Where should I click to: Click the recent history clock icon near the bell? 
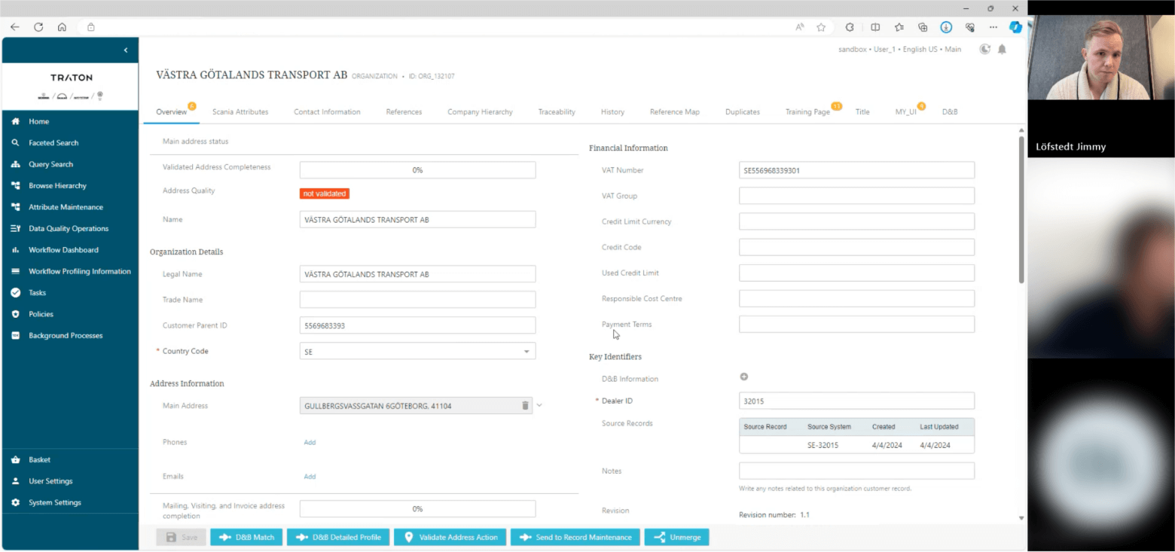pos(984,49)
